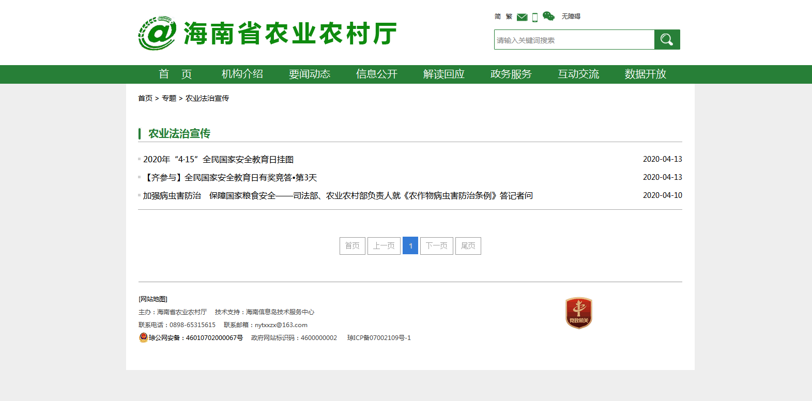Click the 尾页 pagination button

(x=468, y=246)
